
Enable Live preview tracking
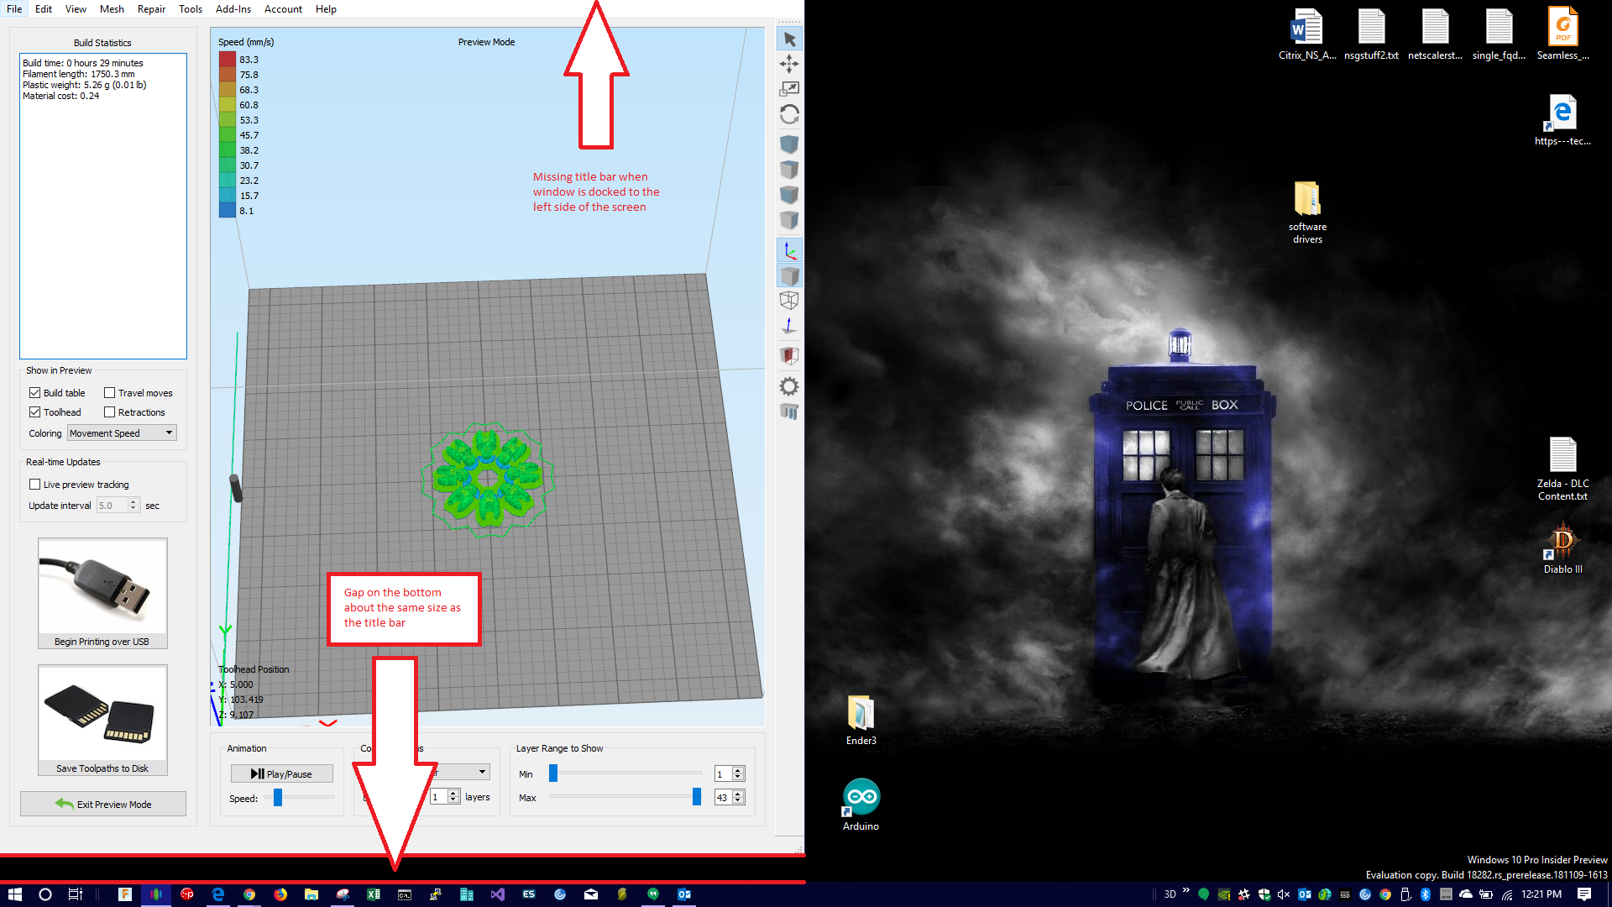(35, 485)
